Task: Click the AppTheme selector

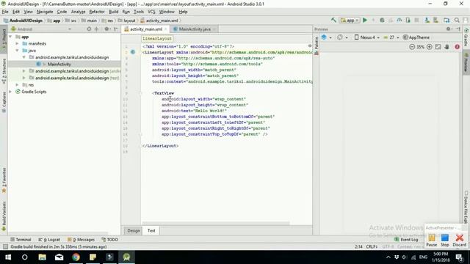Action: [x=416, y=37]
